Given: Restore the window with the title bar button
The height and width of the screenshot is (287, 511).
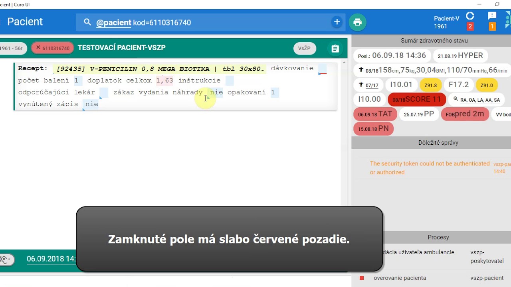Looking at the screenshot, I should click(497, 4).
